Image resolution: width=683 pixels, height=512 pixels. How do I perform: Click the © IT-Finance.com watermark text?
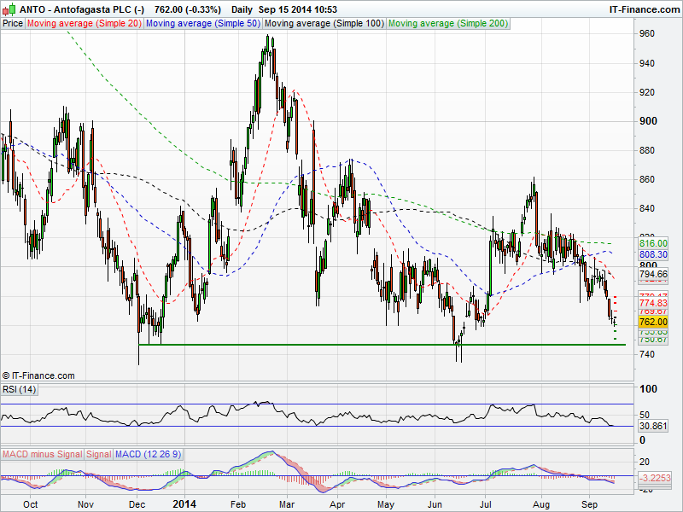point(39,375)
